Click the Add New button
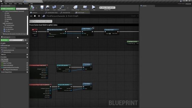The image size is (192, 108). click(5, 40)
